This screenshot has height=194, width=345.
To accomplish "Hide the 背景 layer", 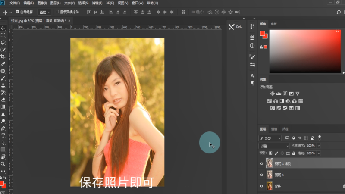I will click(262, 186).
